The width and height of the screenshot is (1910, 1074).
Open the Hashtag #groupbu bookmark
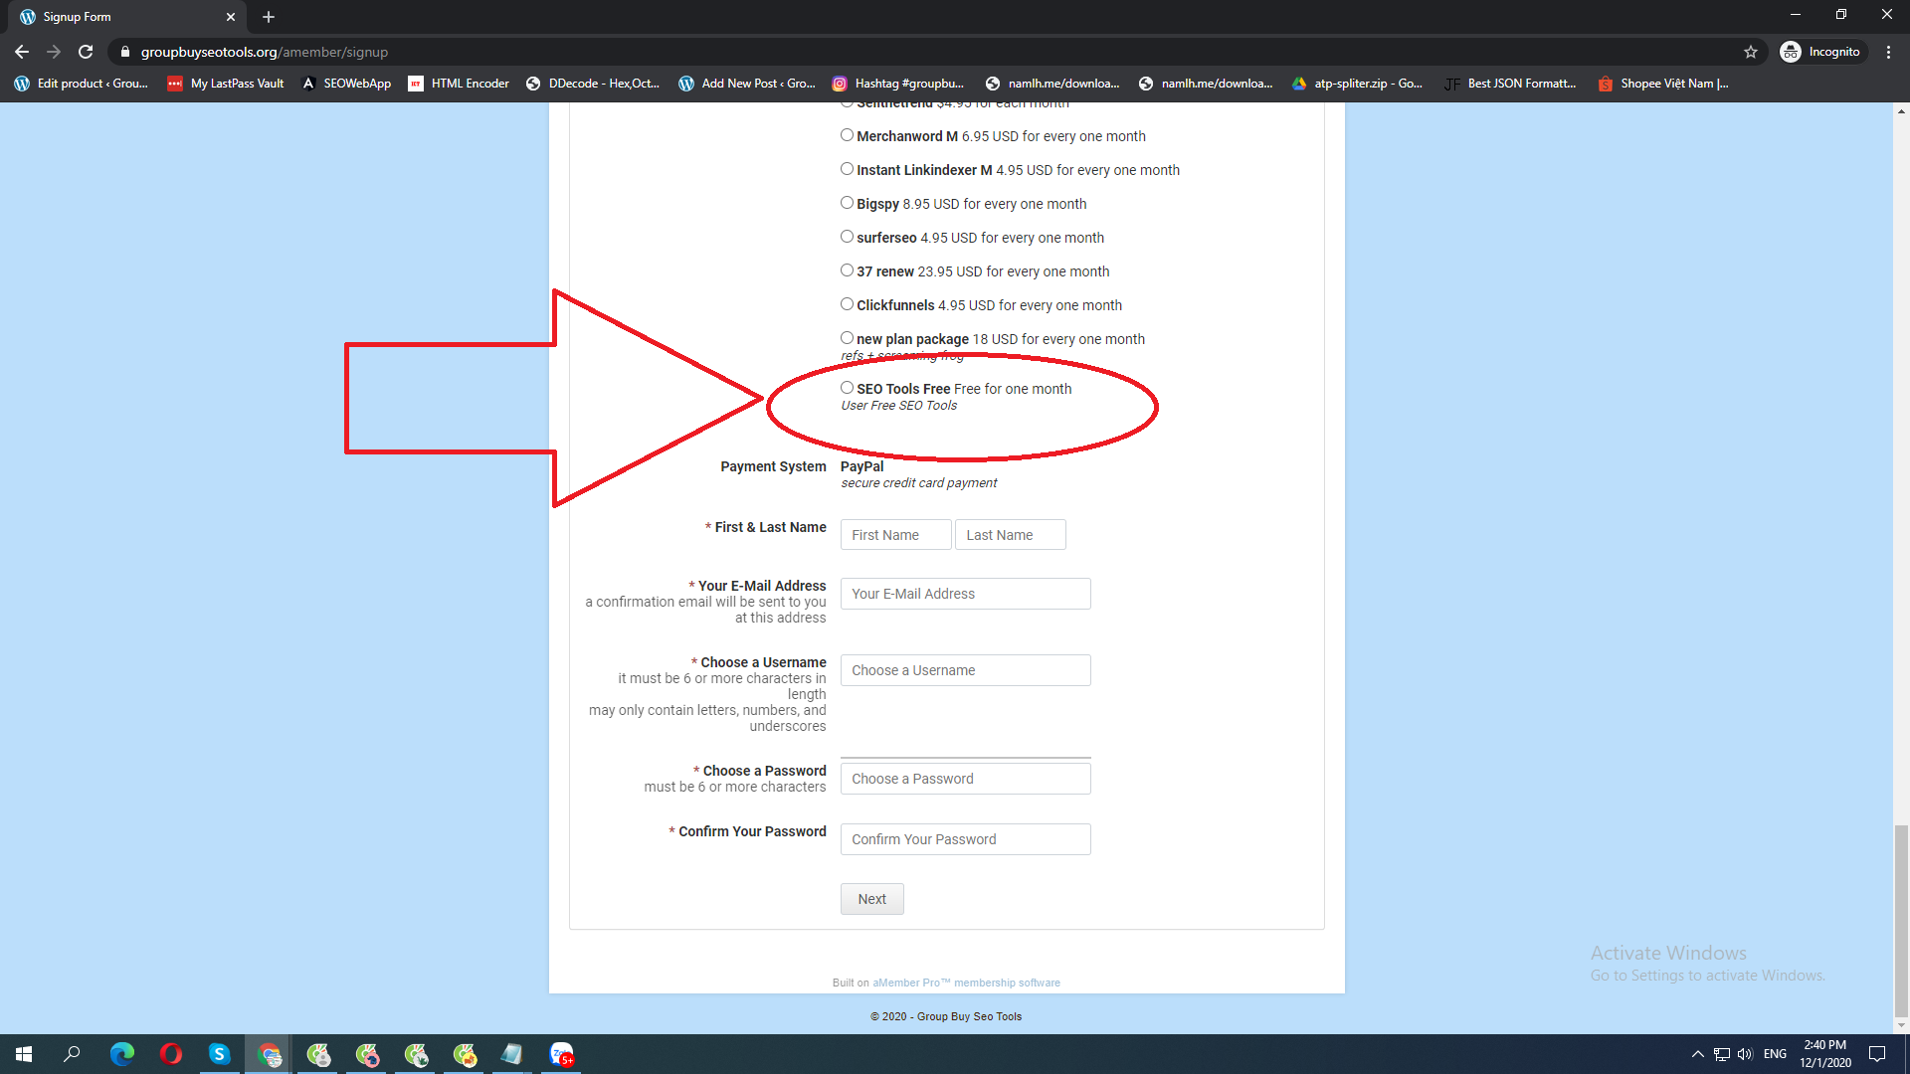[x=898, y=84]
